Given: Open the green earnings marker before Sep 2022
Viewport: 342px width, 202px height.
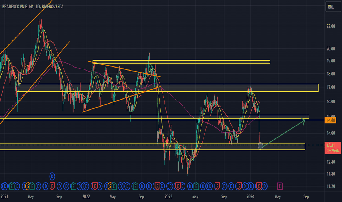Looking at the screenshot, I should (135, 186).
